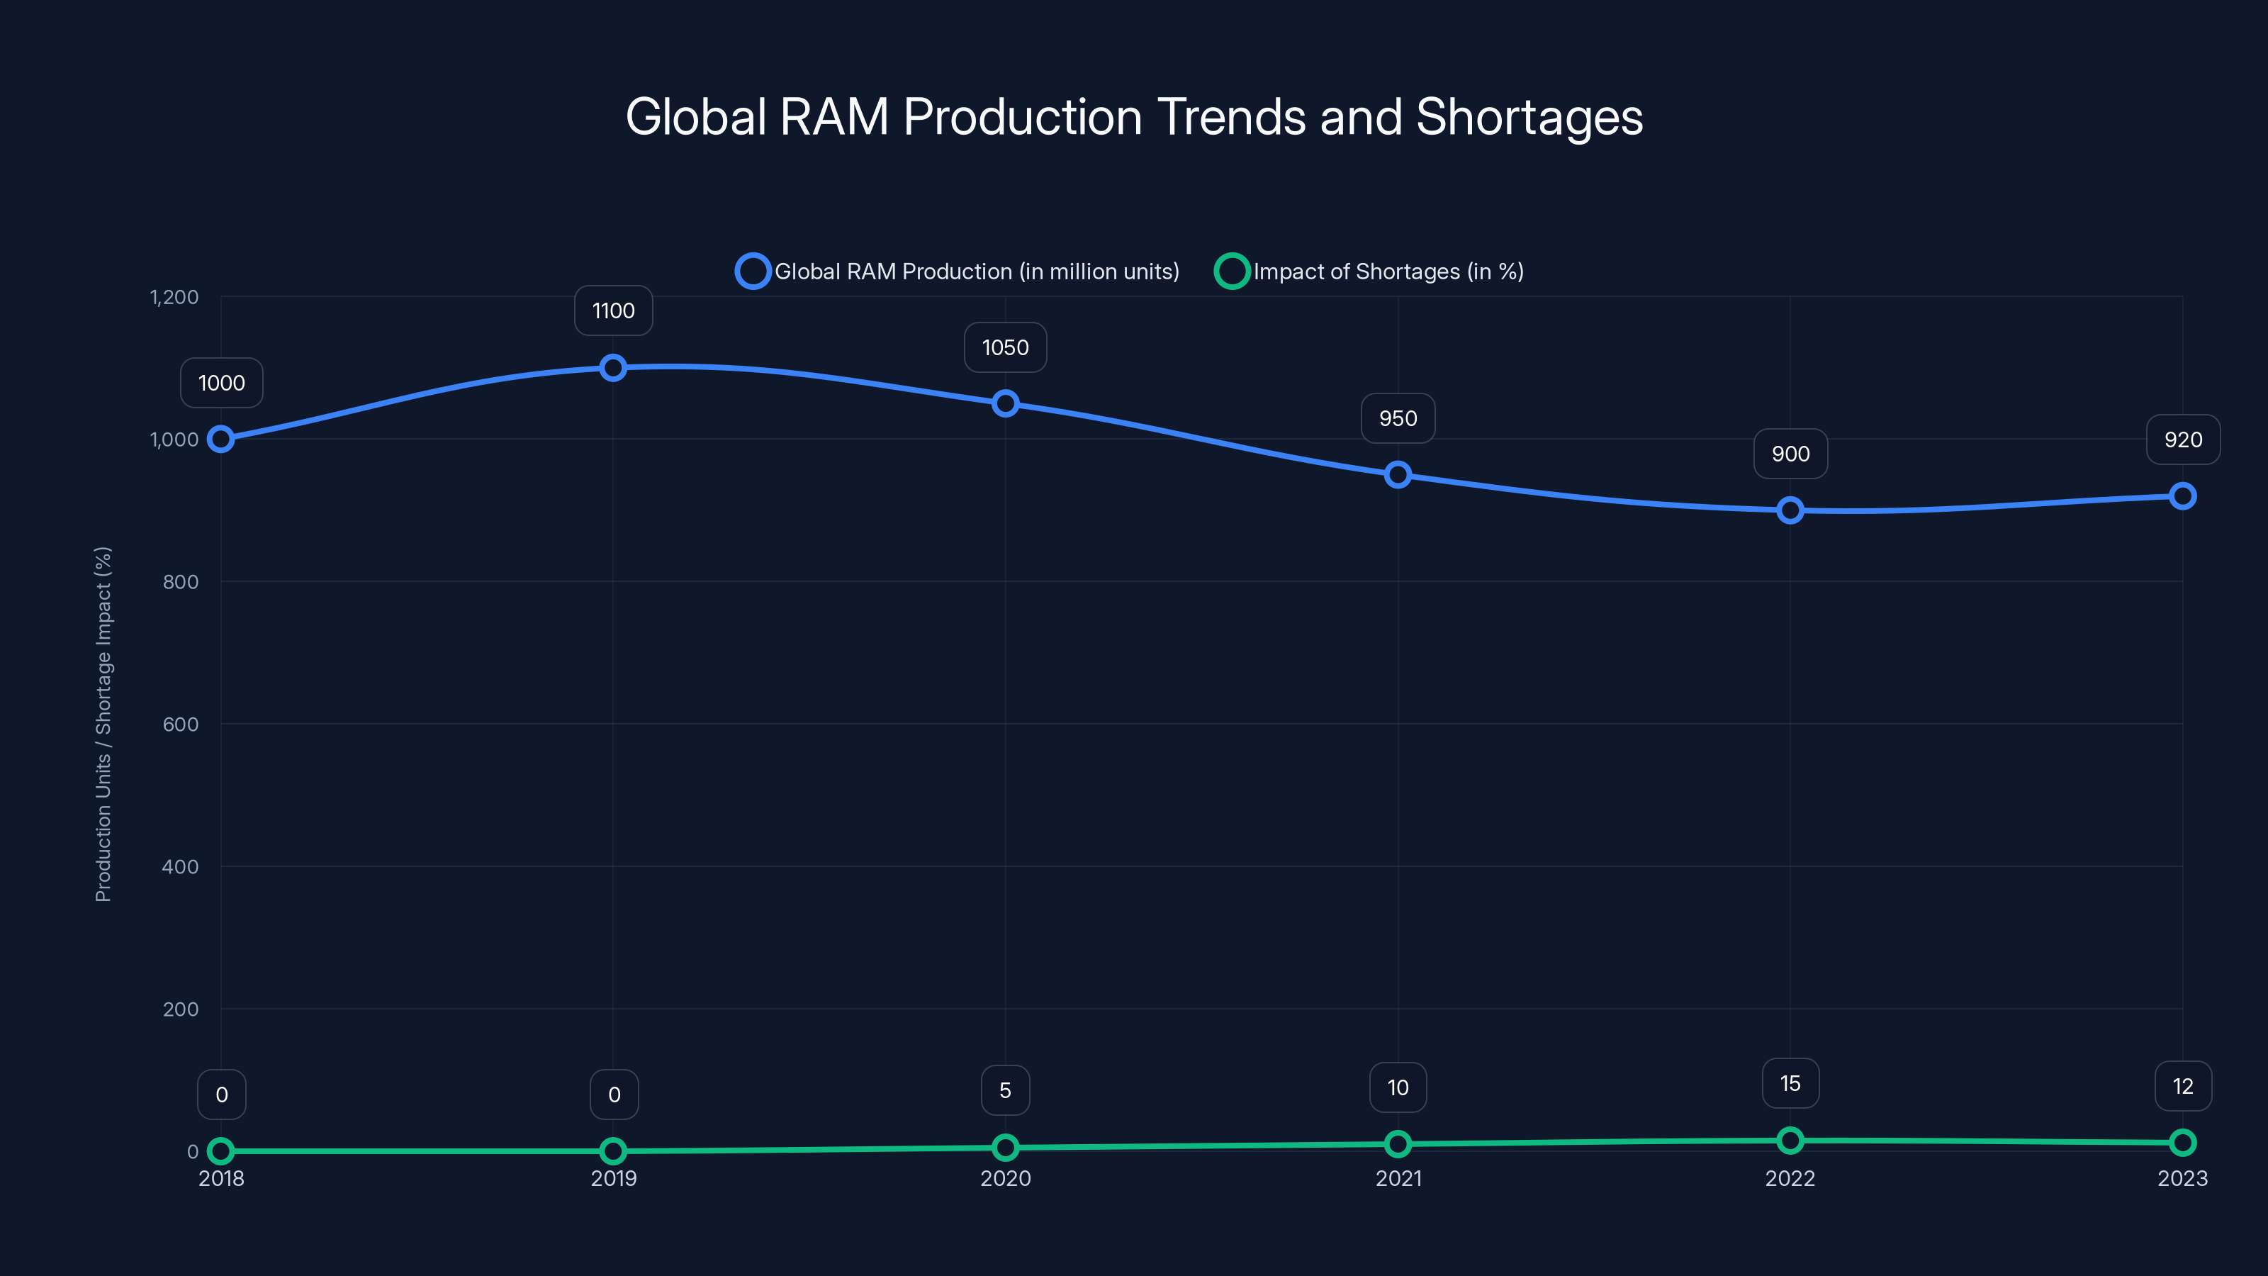2268x1276 pixels.
Task: Click the 800 y-axis tick label
Action: (x=181, y=582)
